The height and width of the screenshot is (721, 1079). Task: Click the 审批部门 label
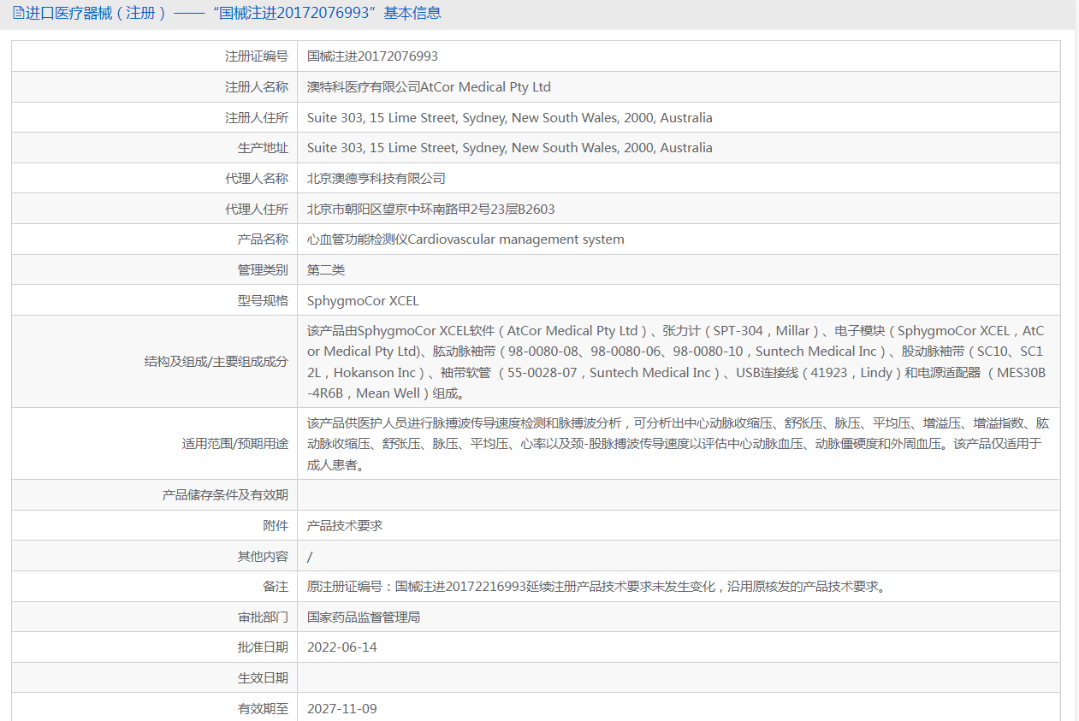pos(264,617)
